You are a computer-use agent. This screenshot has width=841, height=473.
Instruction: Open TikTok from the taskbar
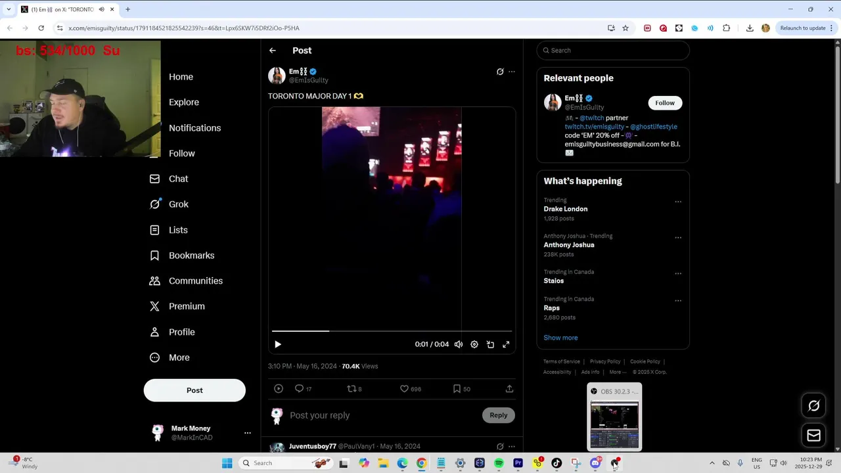[x=557, y=463]
